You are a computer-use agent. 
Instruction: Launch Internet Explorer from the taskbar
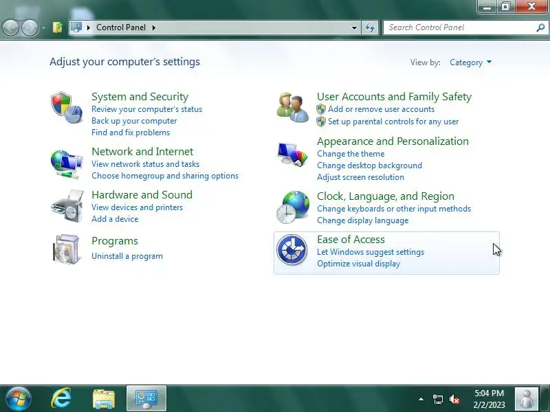[61, 399]
